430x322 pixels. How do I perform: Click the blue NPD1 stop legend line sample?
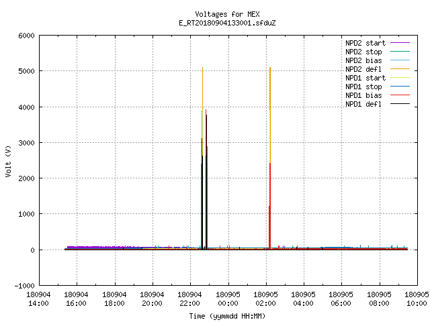tap(400, 87)
